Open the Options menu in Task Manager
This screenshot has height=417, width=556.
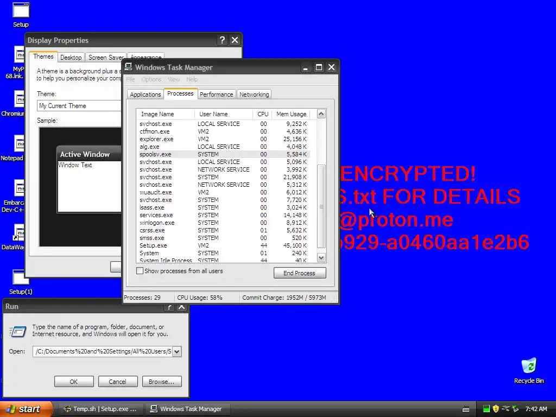click(151, 79)
